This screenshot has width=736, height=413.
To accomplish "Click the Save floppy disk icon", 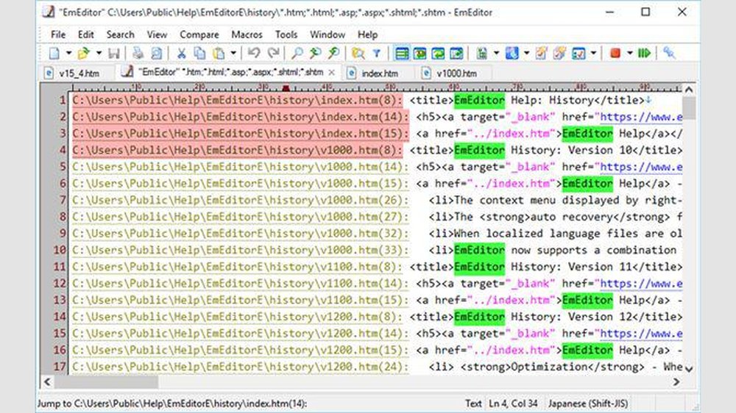I will tap(113, 54).
